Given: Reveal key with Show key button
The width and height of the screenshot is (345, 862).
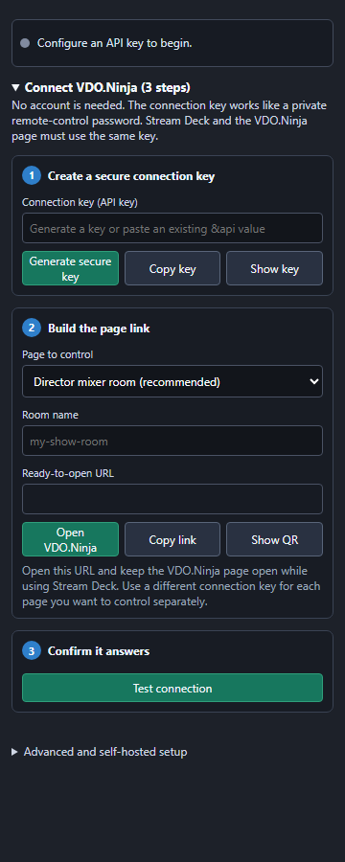Looking at the screenshot, I should [275, 268].
